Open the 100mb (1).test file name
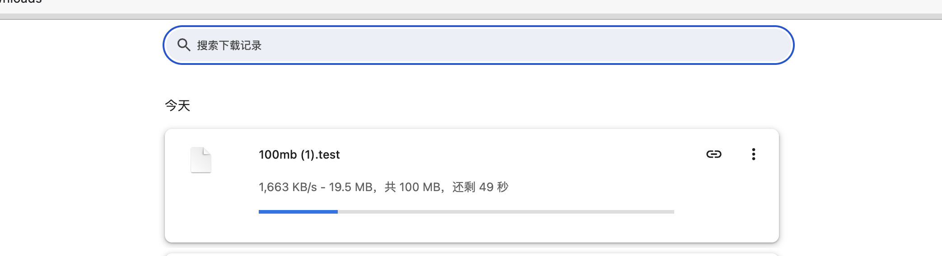Screen dimensions: 942x256 pos(299,155)
